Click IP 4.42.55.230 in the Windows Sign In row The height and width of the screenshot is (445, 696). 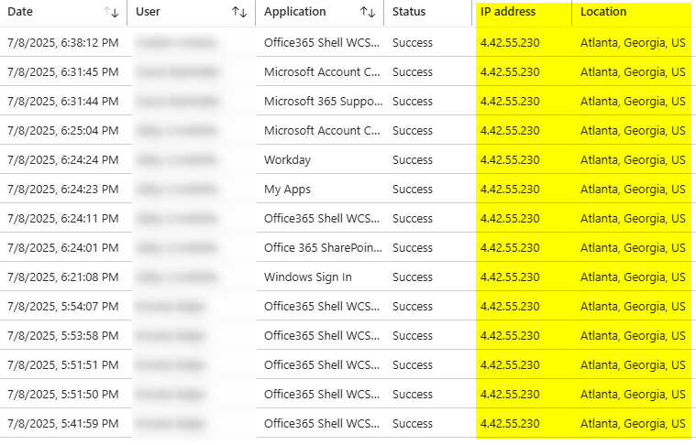pyautogui.click(x=510, y=277)
